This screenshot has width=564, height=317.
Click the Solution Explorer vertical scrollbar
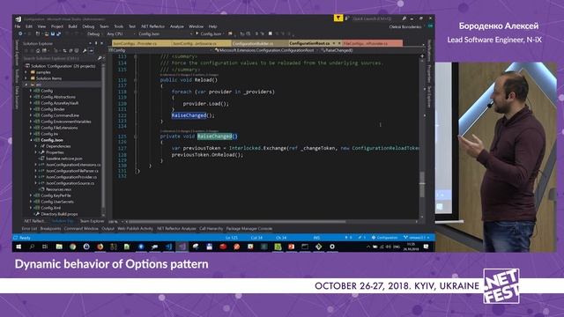(x=103, y=136)
